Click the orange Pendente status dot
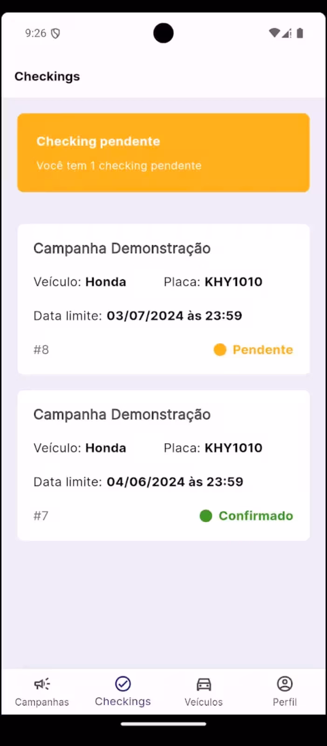Screen dimensions: 327x746 tap(220, 350)
